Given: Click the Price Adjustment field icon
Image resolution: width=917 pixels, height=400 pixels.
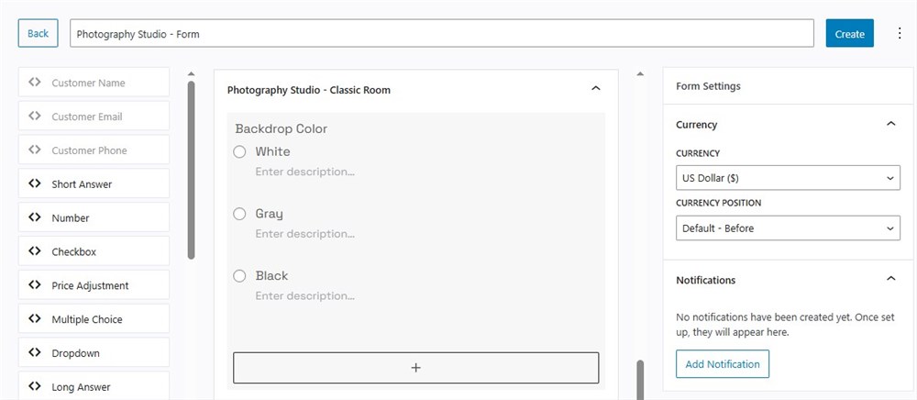Looking at the screenshot, I should pos(35,285).
